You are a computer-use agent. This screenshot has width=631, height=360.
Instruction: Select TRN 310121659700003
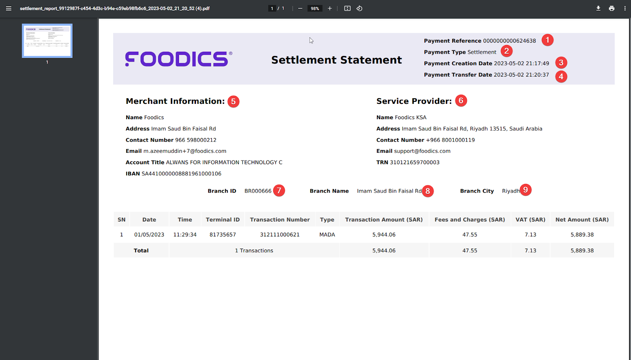(x=408, y=162)
